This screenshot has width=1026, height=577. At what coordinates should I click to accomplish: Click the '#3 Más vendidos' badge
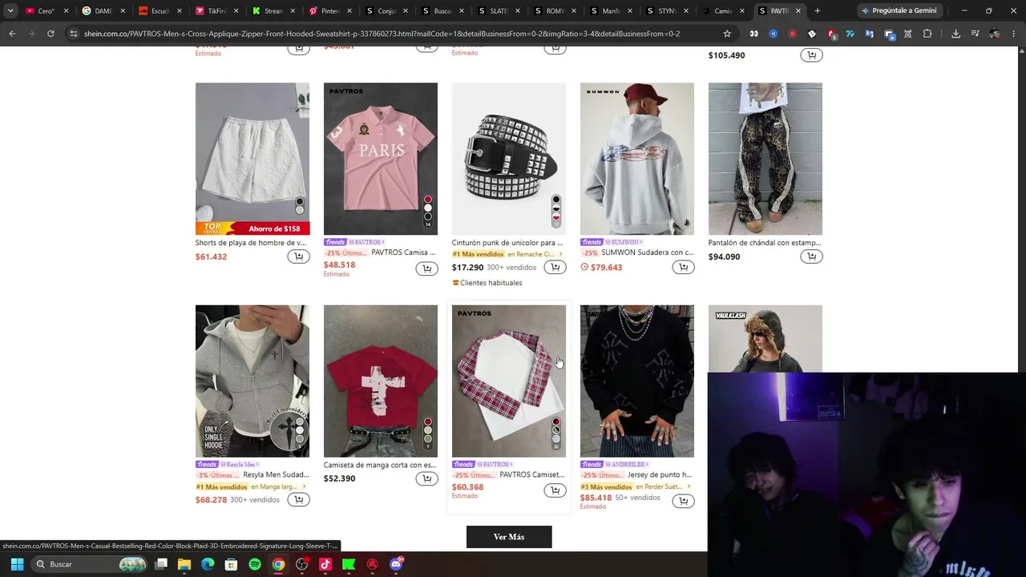tap(606, 486)
